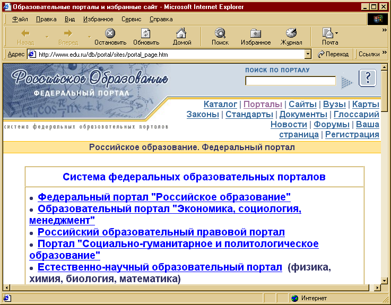Click the Документы link
The height and width of the screenshot is (305, 391).
click(303, 114)
